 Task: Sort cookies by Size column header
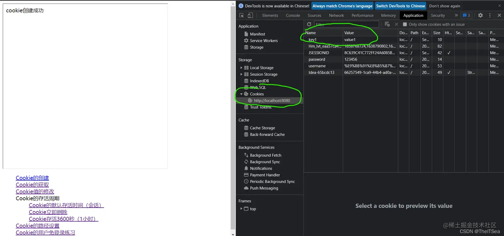[x=437, y=33]
